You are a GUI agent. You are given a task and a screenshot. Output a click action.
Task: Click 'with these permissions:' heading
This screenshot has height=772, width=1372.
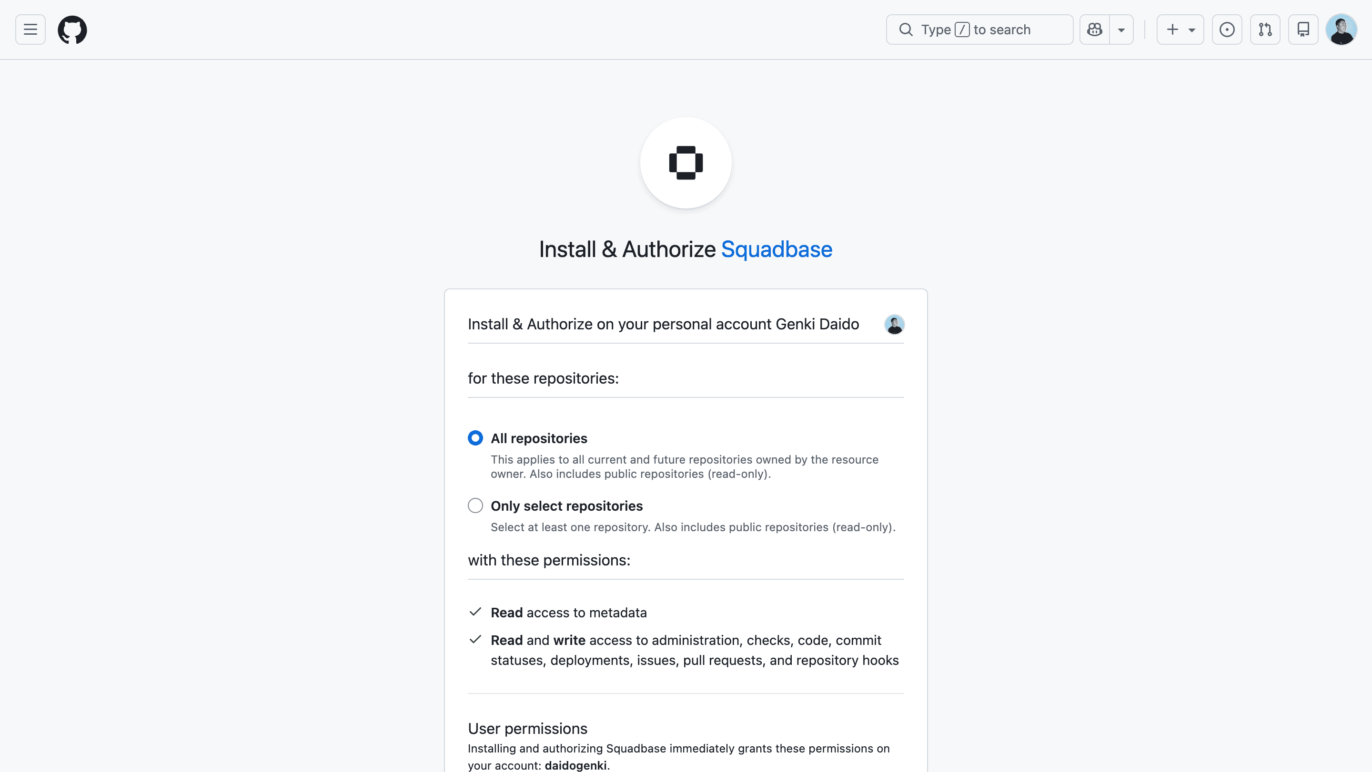[549, 560]
